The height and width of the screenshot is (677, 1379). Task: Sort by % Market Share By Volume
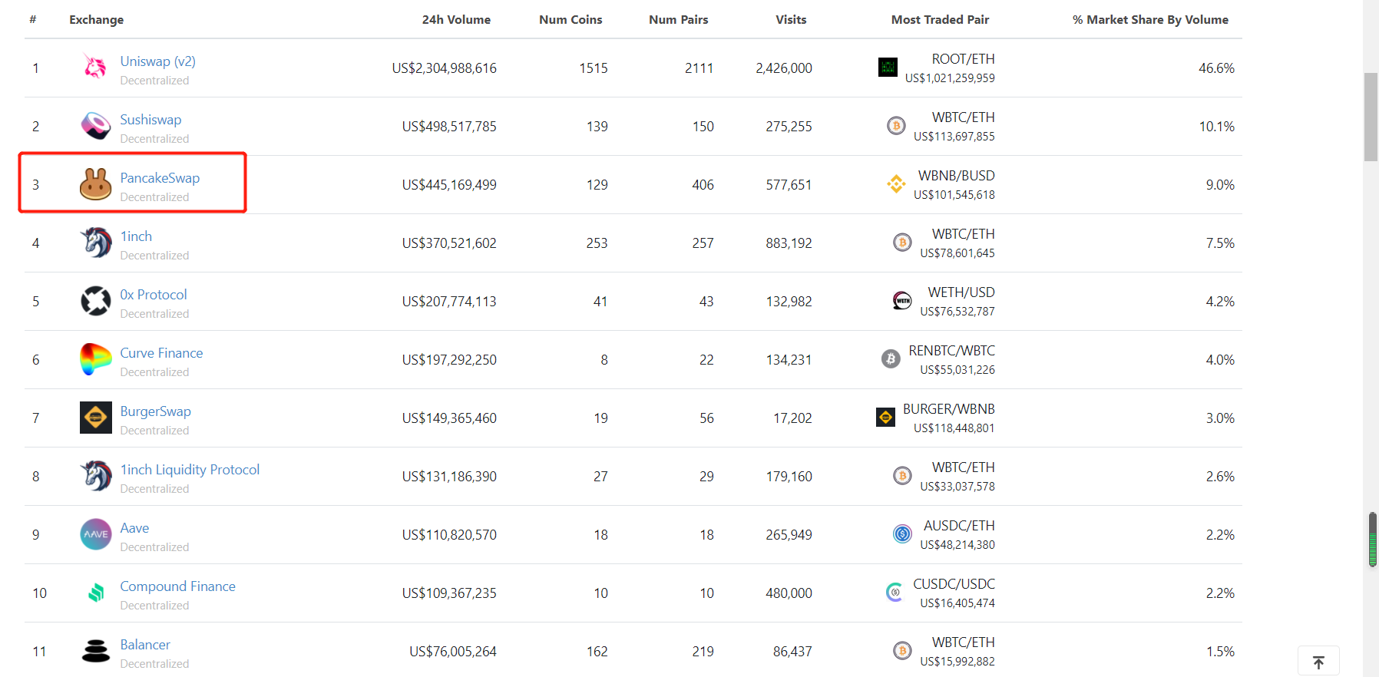pos(1150,20)
